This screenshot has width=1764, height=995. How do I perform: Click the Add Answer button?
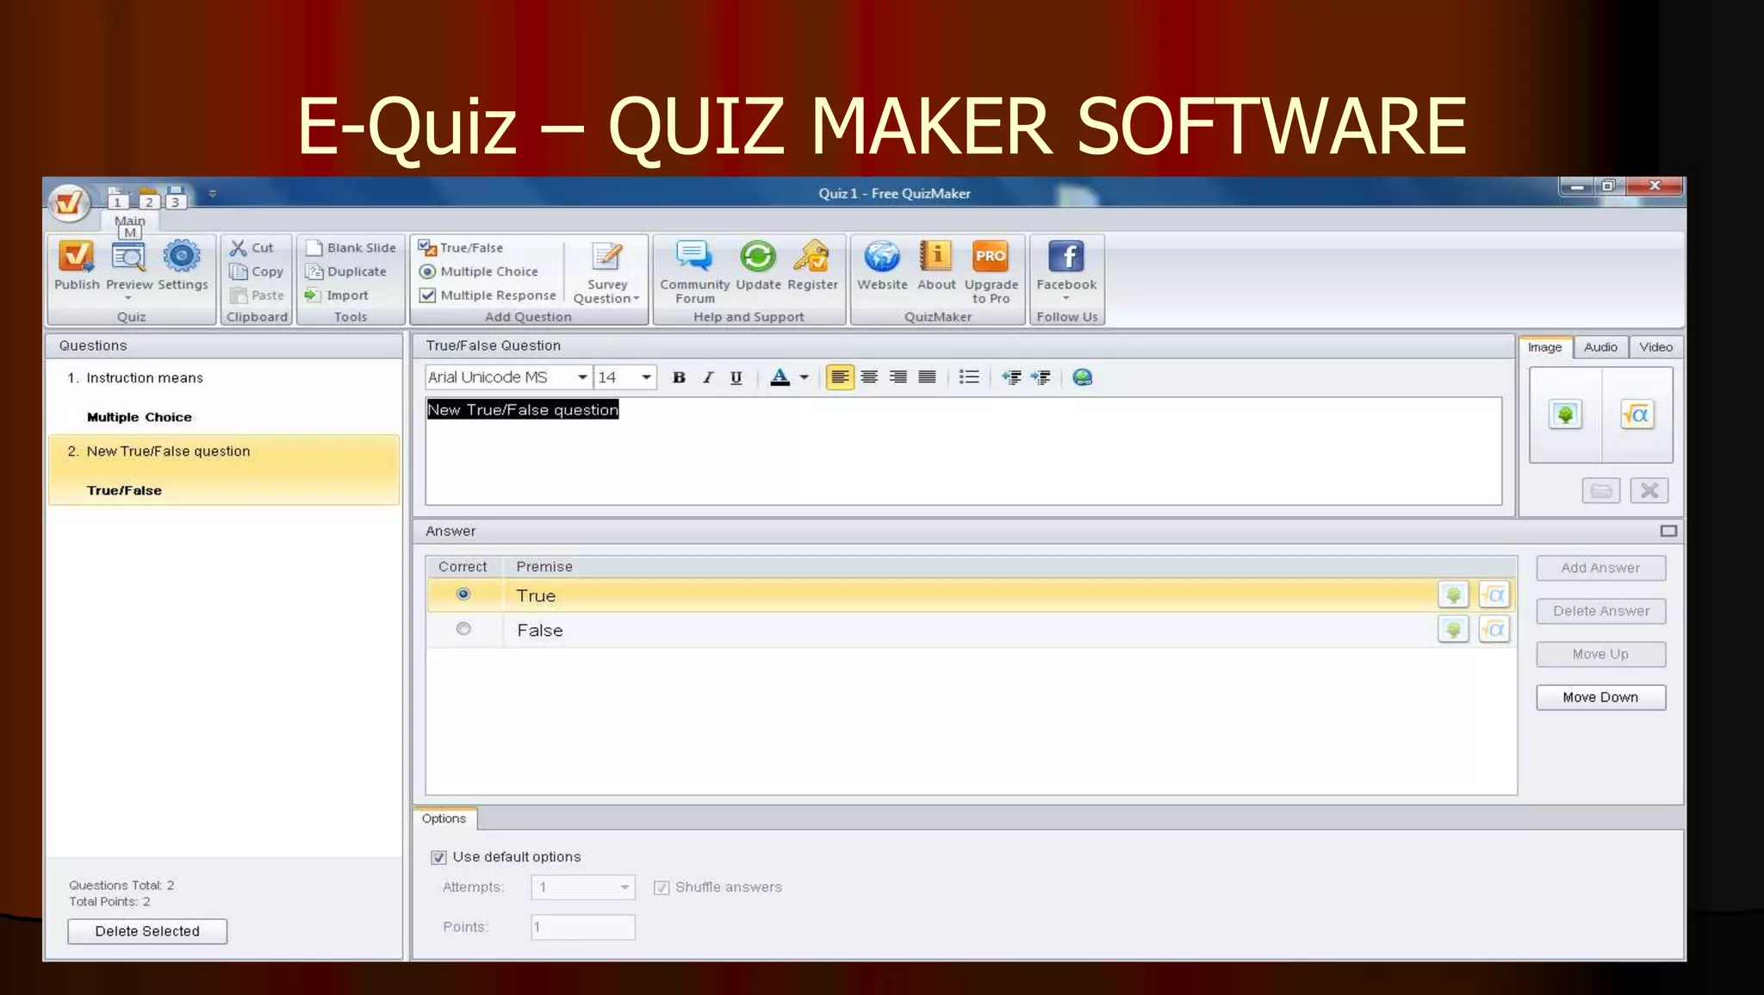pyautogui.click(x=1600, y=568)
